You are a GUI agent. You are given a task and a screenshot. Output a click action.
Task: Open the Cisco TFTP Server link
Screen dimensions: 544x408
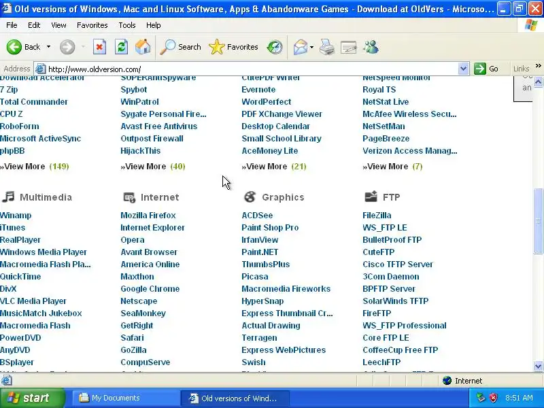click(398, 264)
